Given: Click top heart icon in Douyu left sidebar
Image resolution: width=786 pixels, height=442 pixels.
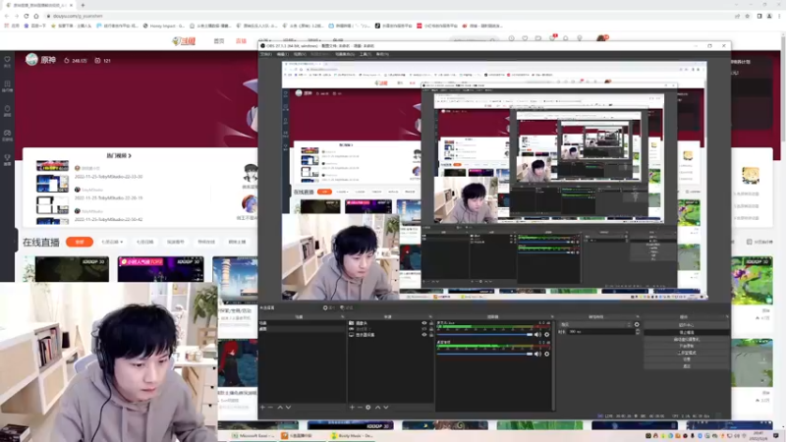Looking at the screenshot, I should coord(7,62).
